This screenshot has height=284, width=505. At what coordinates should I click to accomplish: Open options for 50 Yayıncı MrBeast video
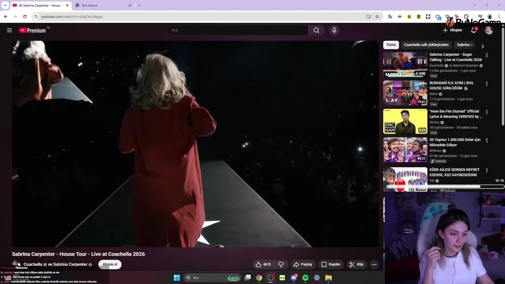[486, 140]
